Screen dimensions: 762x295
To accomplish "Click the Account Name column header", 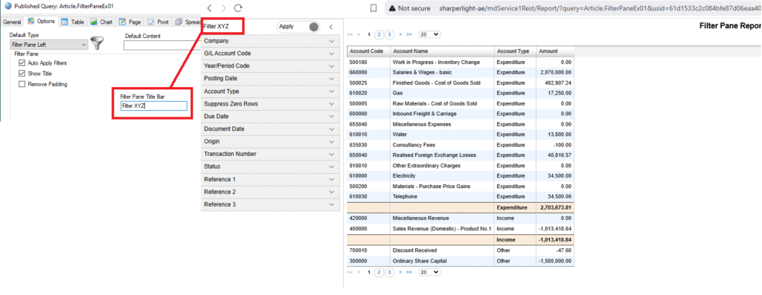I will click(x=442, y=51).
